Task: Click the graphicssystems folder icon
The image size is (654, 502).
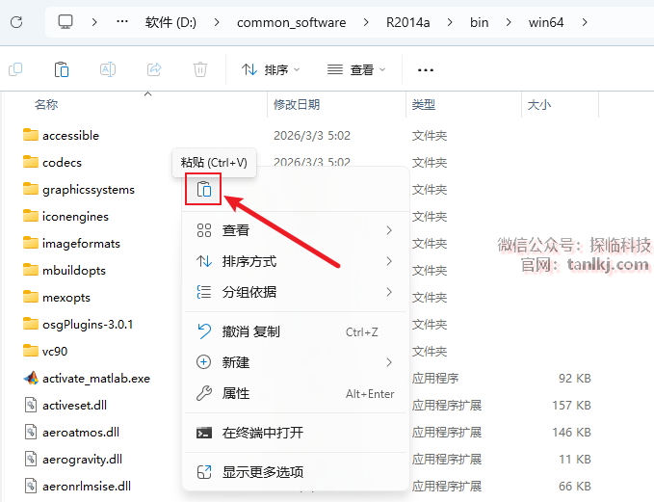Action: point(31,189)
